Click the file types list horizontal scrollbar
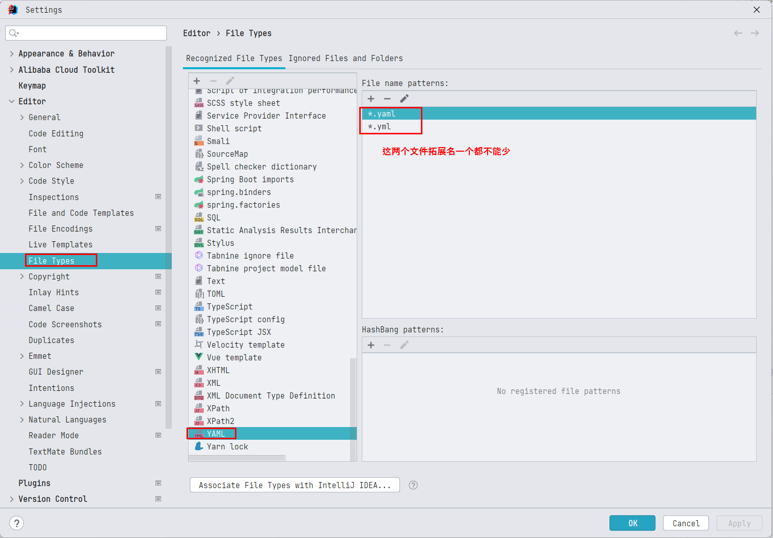The image size is (773, 538). pos(237,458)
